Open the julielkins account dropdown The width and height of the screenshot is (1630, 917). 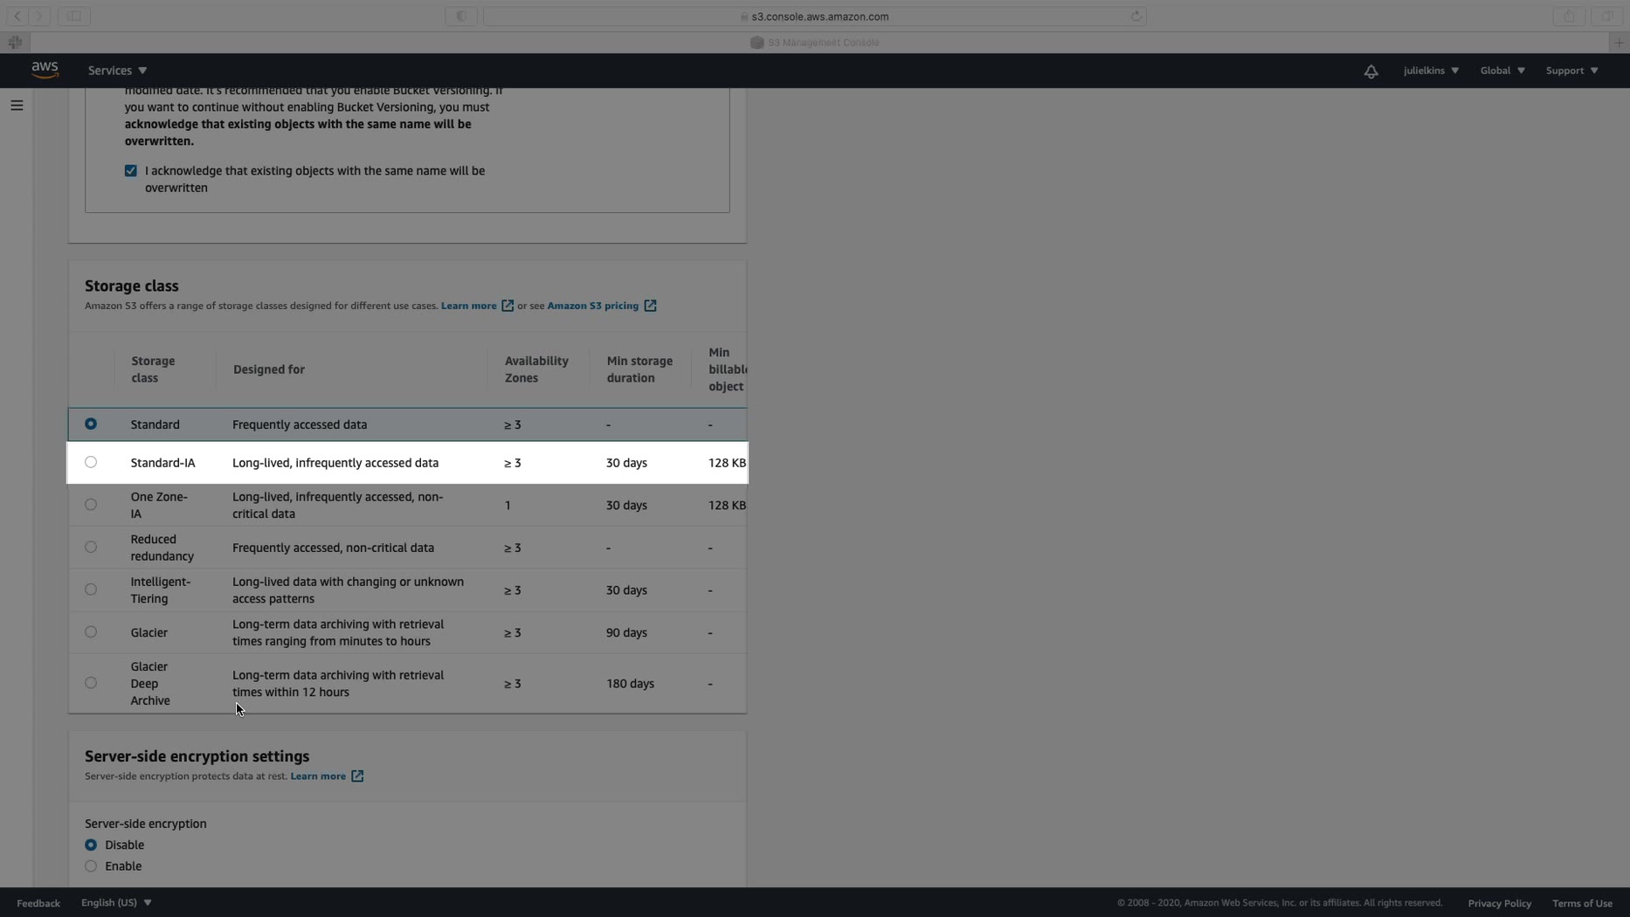click(1431, 71)
